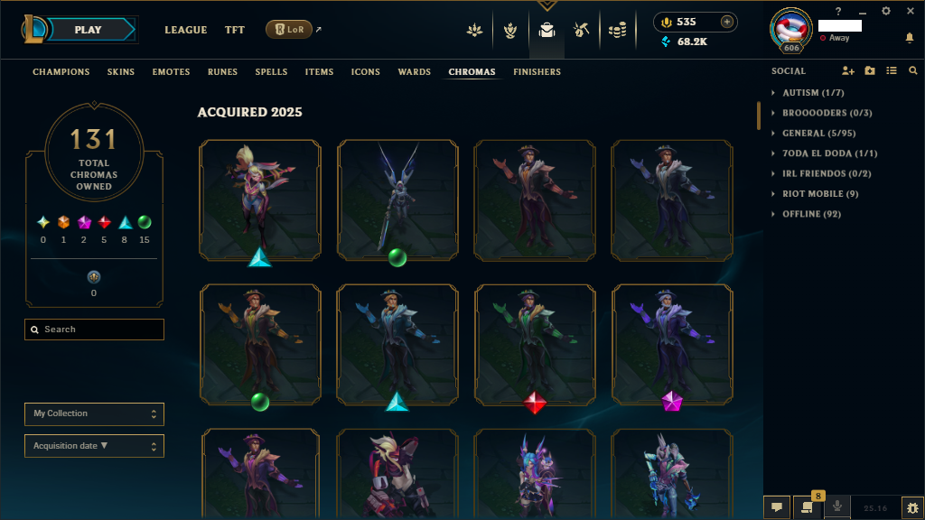925x520 pixels.
Task: Switch to the SKINS tab
Action: 121,72
